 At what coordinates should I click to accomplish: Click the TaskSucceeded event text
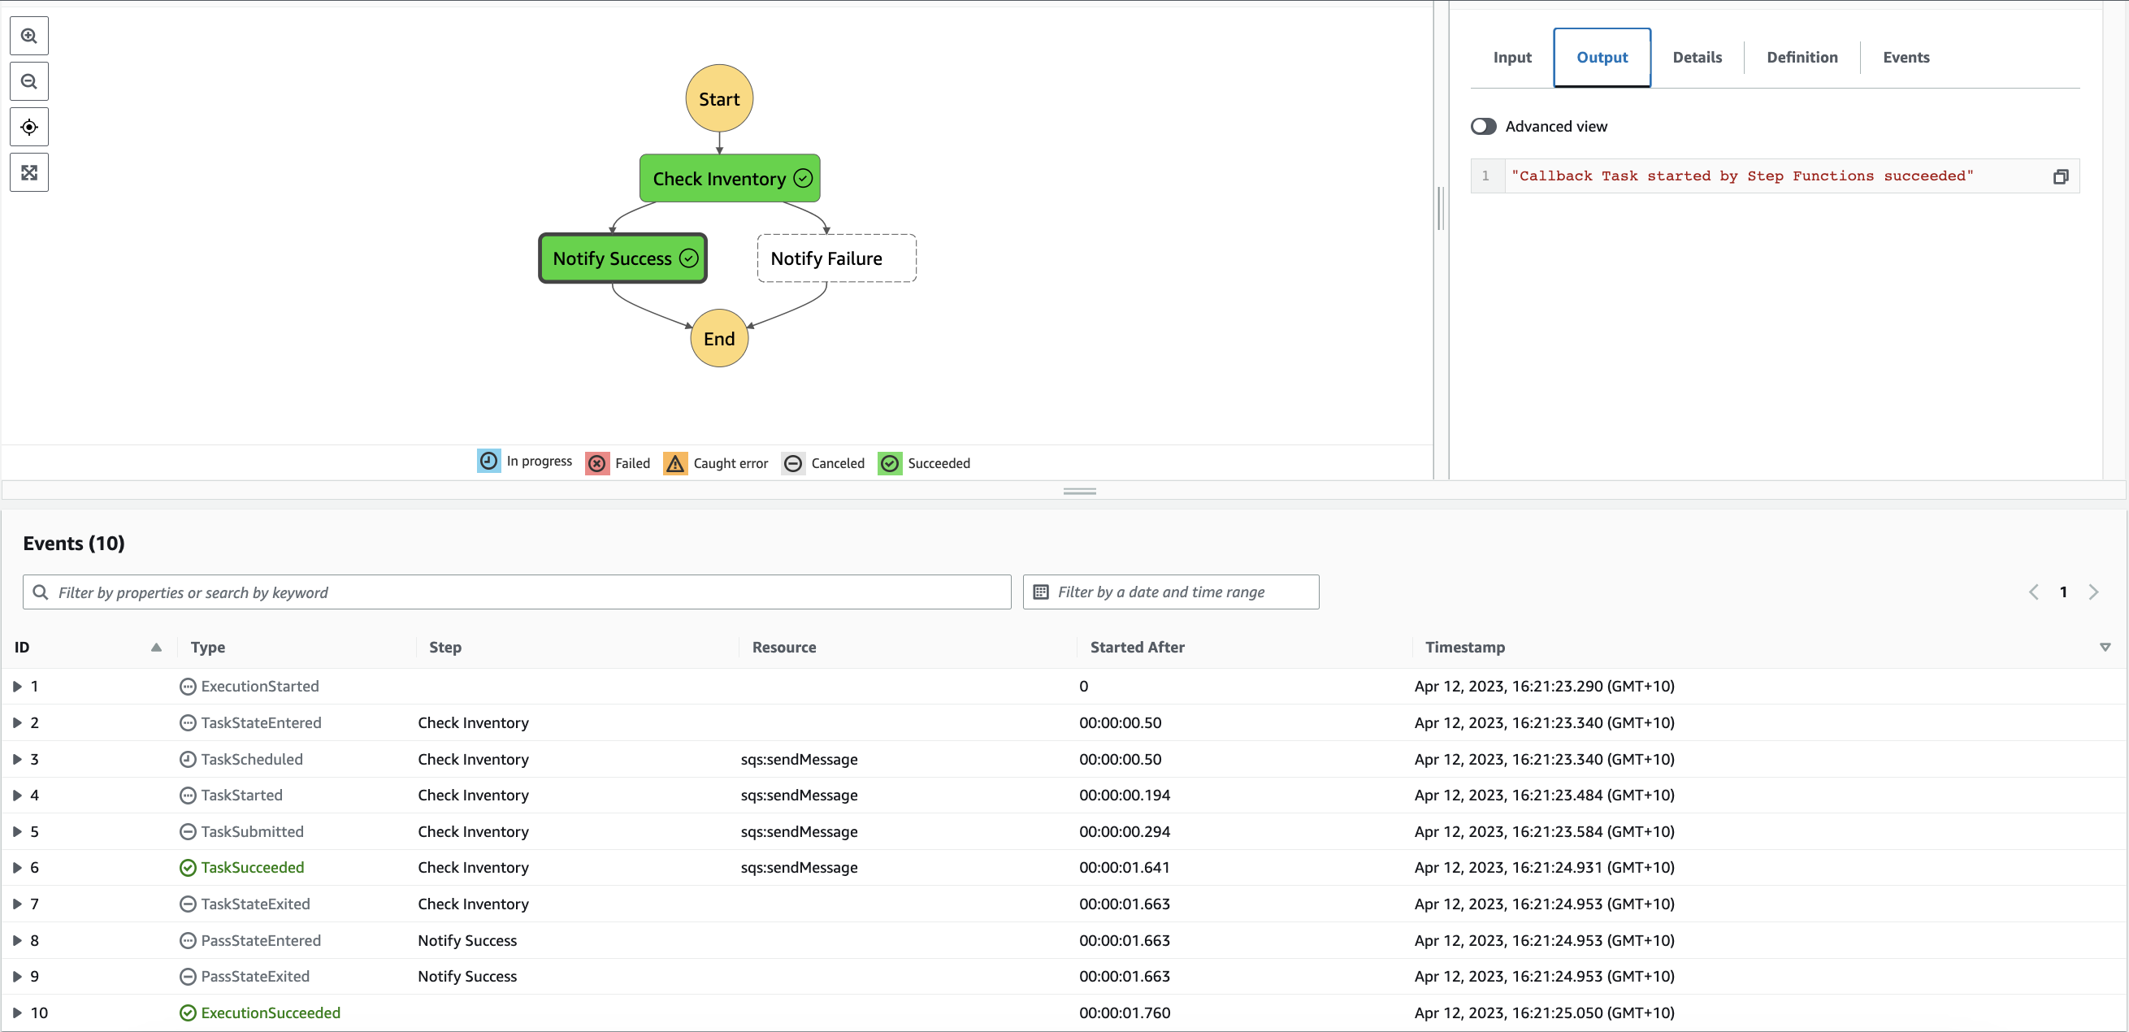tap(252, 868)
